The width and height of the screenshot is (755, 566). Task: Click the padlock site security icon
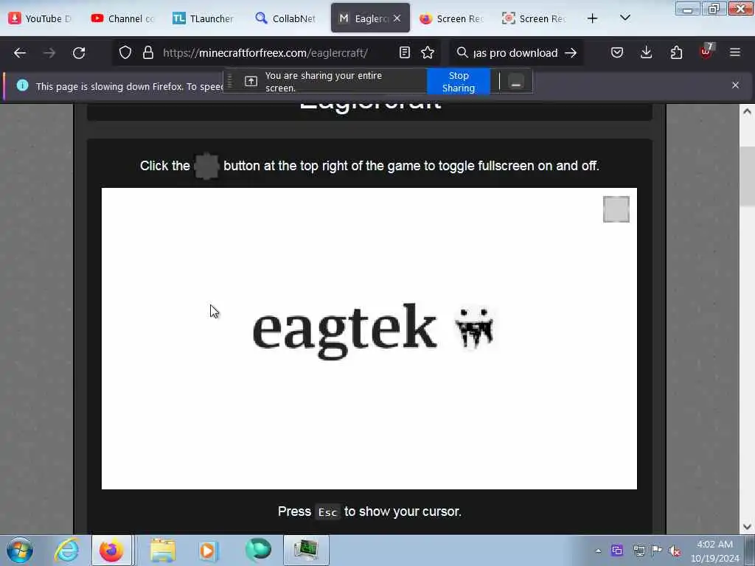coord(148,52)
